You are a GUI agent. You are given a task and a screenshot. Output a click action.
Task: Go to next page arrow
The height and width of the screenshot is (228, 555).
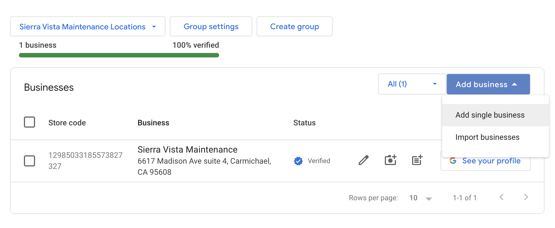point(526,197)
